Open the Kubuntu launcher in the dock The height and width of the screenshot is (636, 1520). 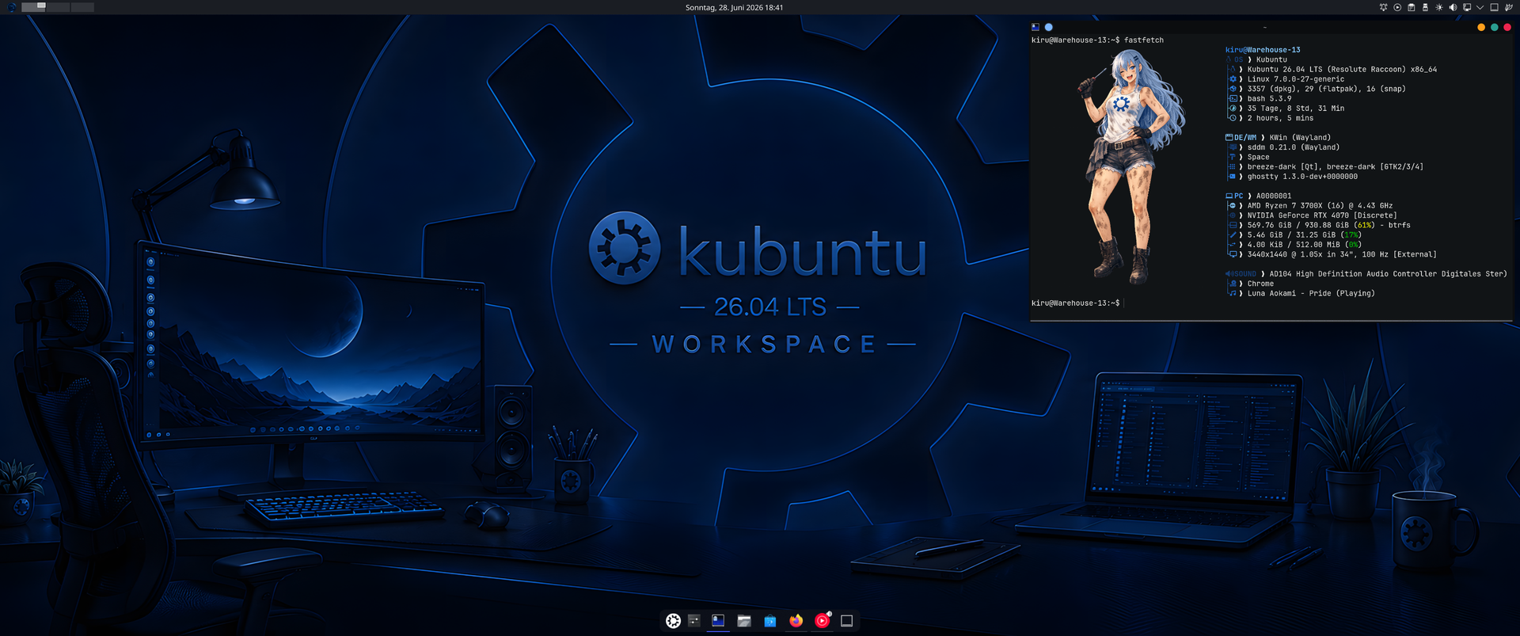pyautogui.click(x=673, y=621)
